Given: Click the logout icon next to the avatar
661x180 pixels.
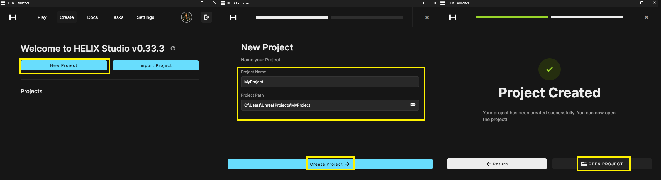Looking at the screenshot, I should pos(207,17).
